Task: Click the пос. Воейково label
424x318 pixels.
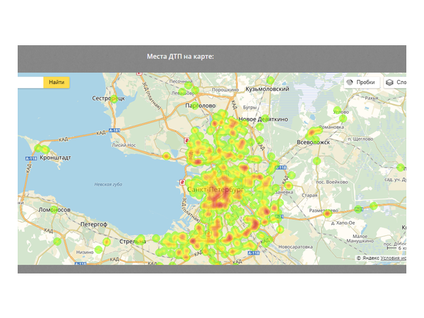Action: 332,182
